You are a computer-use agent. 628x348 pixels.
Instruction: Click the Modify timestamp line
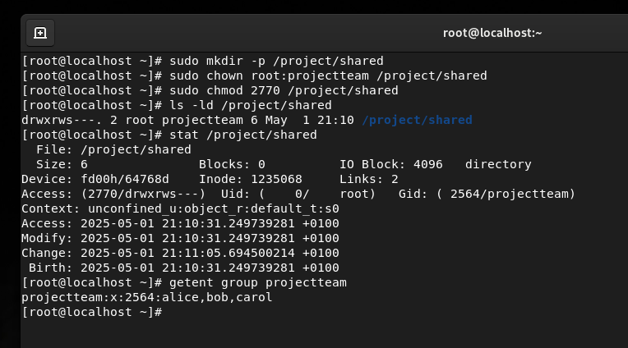click(x=180, y=238)
